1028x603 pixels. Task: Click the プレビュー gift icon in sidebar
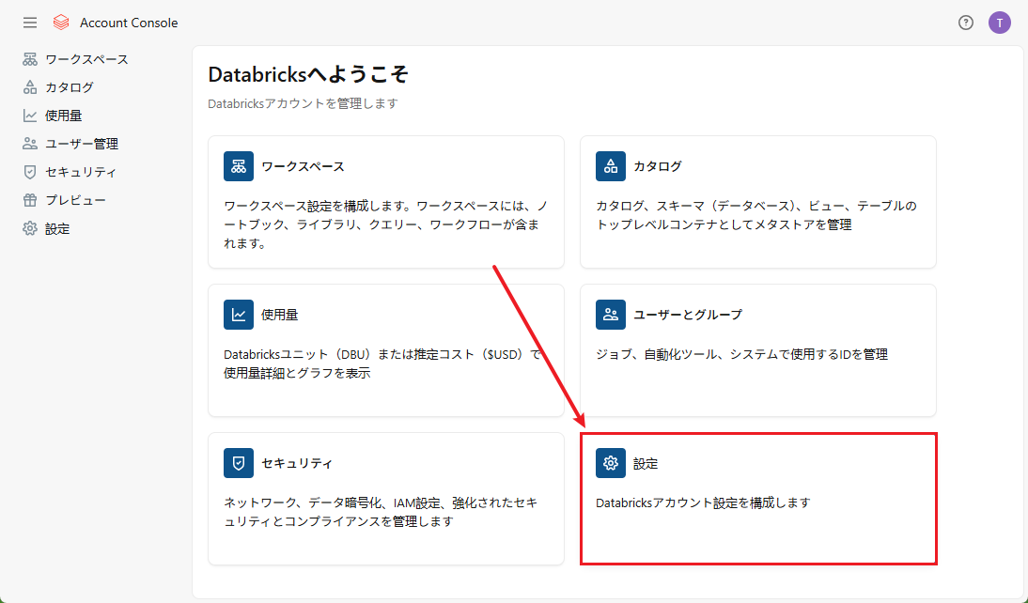coord(30,200)
